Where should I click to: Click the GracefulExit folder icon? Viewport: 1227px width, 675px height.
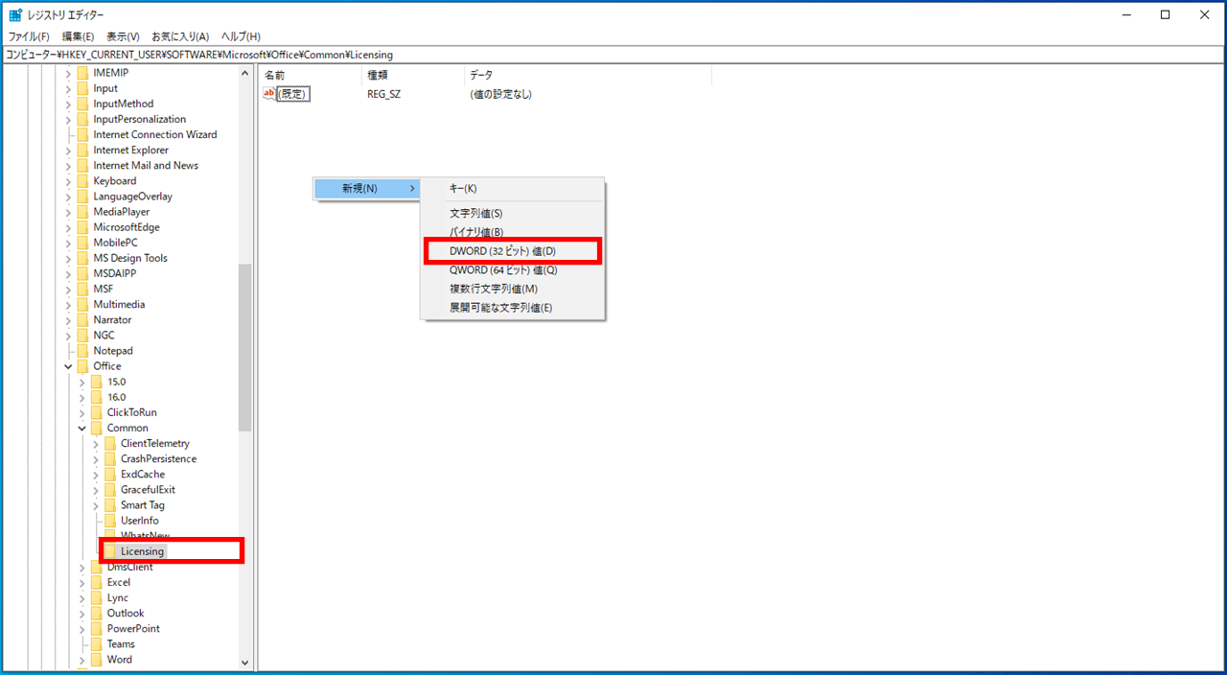tap(110, 490)
